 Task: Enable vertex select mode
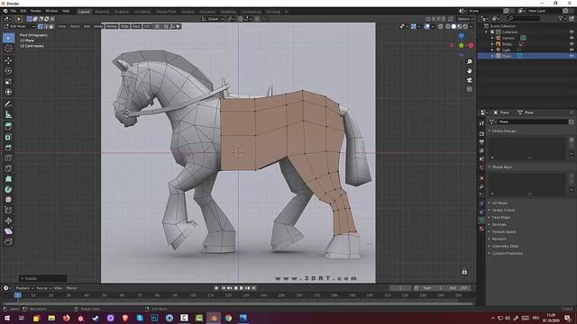click(x=40, y=26)
